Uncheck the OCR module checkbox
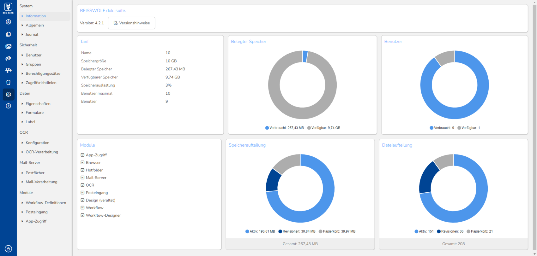537x256 pixels. 82,185
